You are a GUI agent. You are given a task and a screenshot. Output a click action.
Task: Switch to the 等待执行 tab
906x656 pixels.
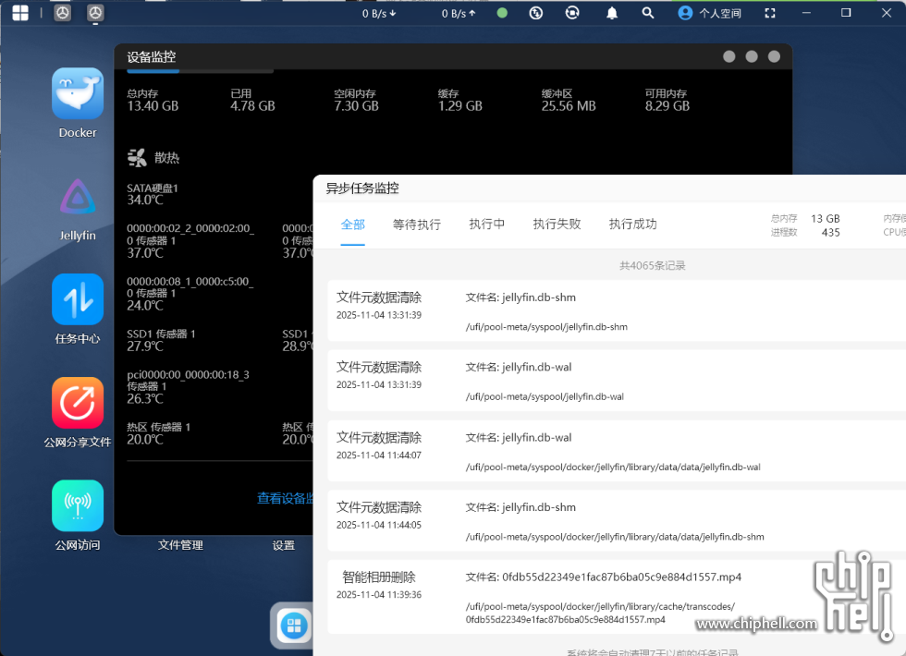(417, 225)
